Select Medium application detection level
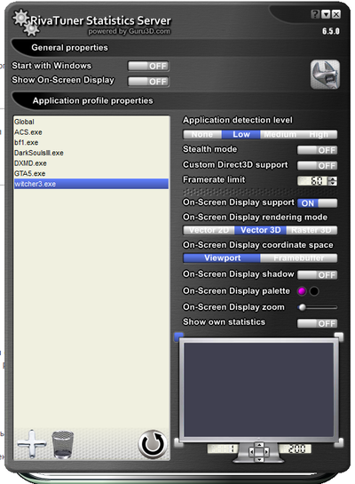 280,134
